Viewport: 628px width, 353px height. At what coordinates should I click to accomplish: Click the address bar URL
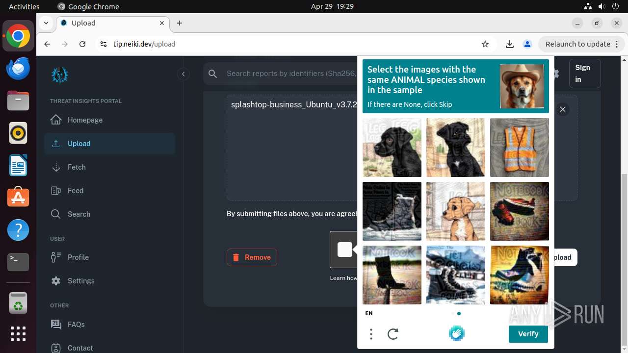[x=144, y=44]
